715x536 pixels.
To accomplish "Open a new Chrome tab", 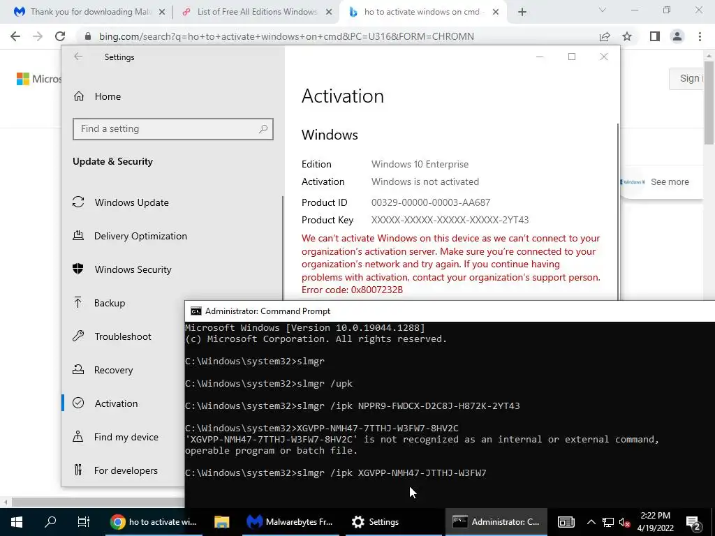I will tap(522, 13).
